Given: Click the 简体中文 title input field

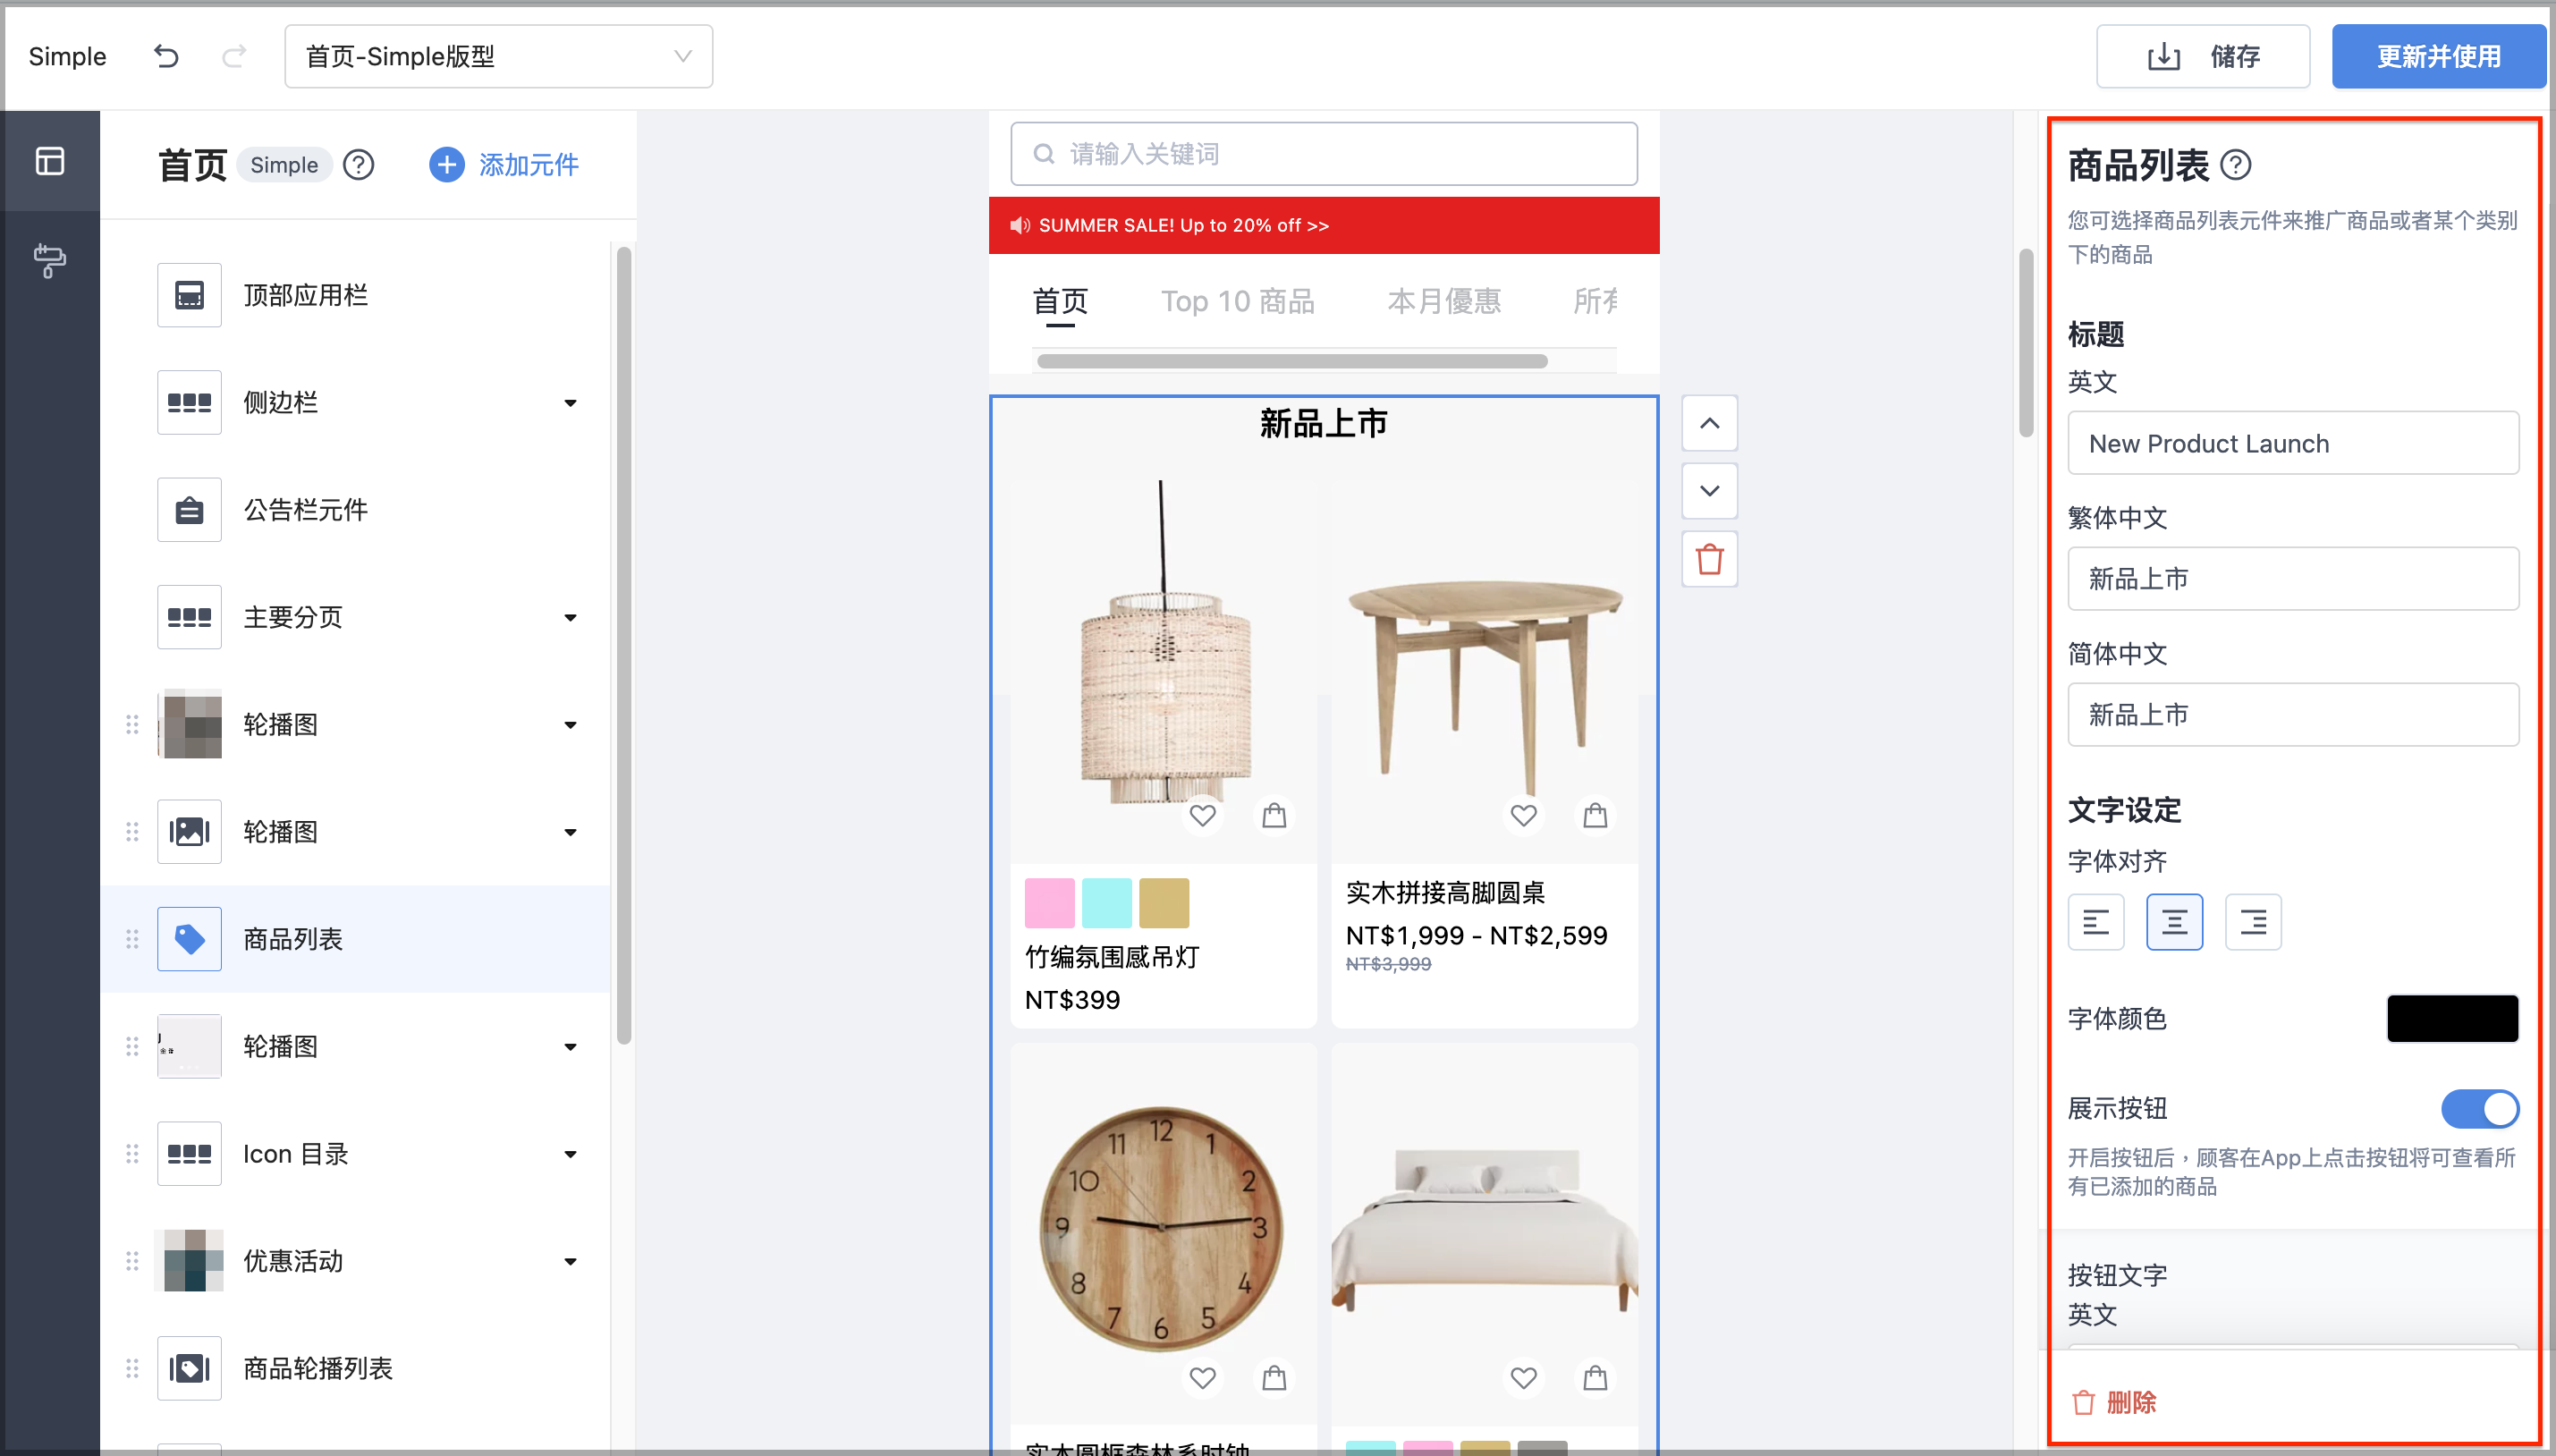Looking at the screenshot, I should tap(2293, 714).
